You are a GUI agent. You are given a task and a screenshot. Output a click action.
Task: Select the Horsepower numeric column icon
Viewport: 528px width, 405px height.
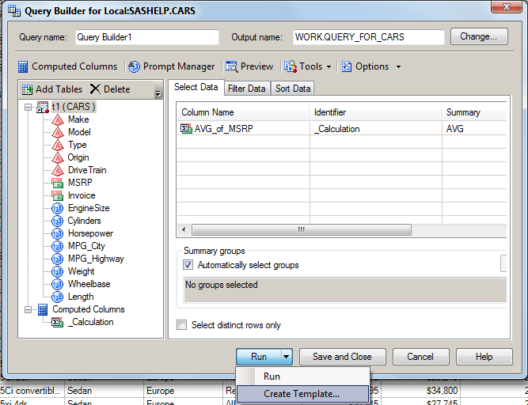point(57,233)
